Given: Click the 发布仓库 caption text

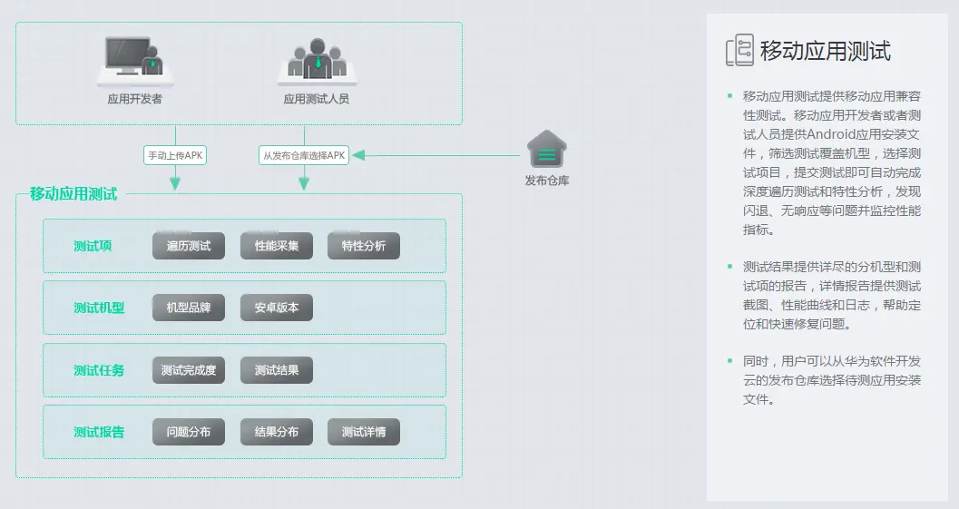Looking at the screenshot, I should click(547, 181).
